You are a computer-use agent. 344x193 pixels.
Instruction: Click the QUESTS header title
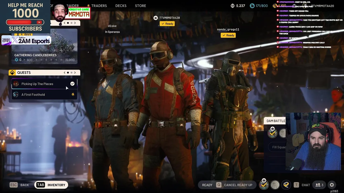click(24, 73)
